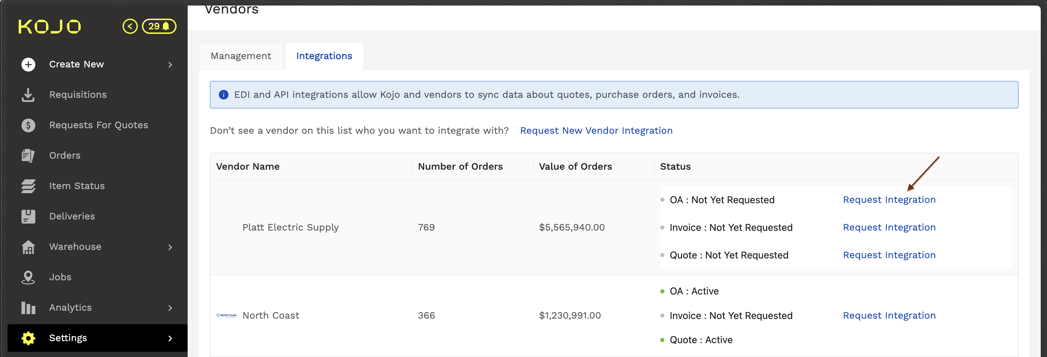Screen dimensions: 1047x357
Task: Click the Warehouse building icon
Action: pos(28,247)
